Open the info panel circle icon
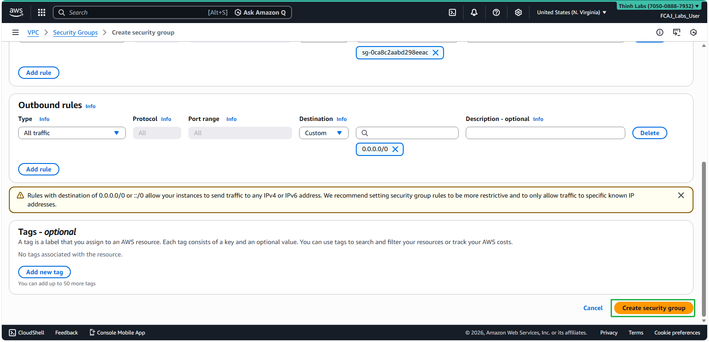The width and height of the screenshot is (709, 342). pos(660,32)
